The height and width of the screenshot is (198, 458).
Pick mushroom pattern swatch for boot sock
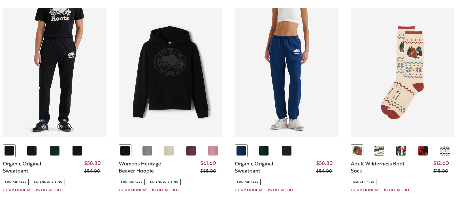pyautogui.click(x=401, y=151)
